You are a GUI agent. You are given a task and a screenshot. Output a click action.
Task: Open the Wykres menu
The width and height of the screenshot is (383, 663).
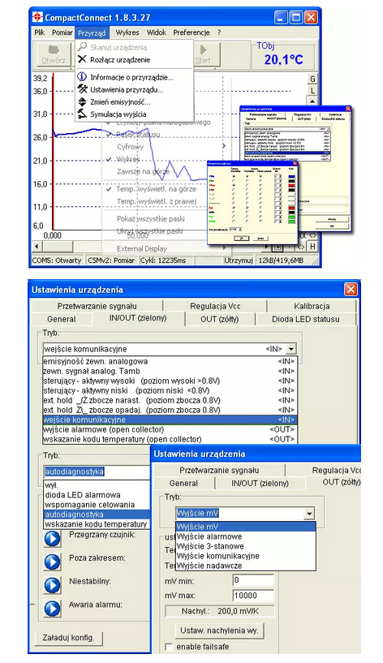tap(127, 32)
